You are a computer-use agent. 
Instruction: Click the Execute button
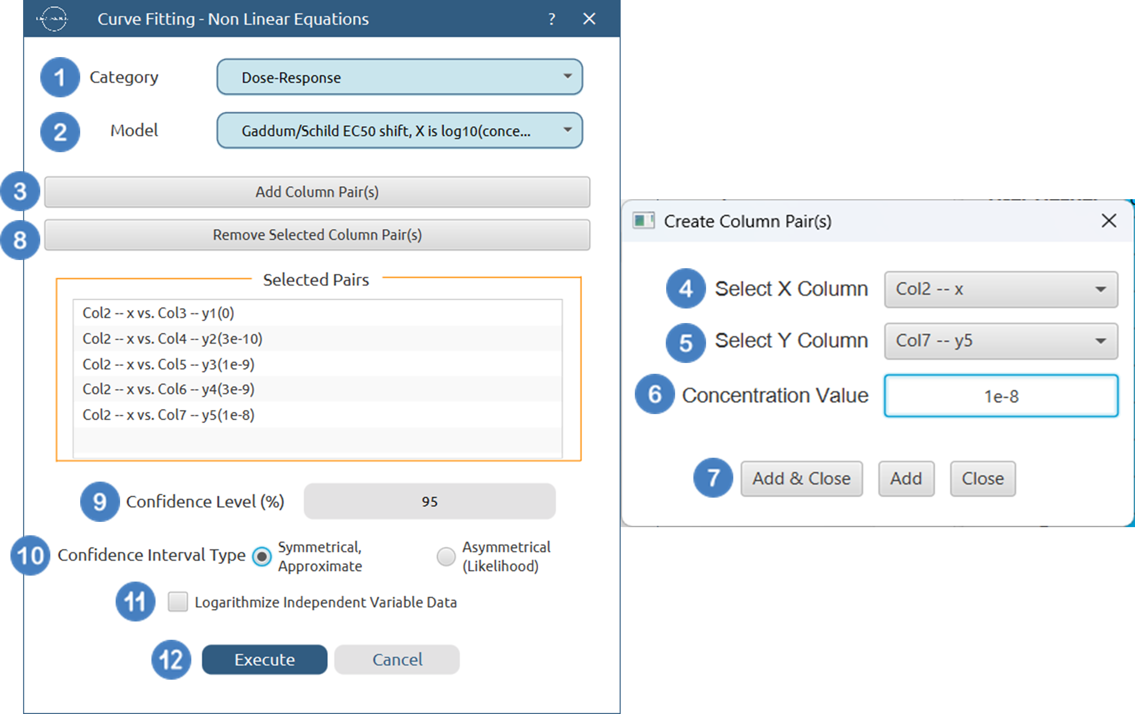264,659
